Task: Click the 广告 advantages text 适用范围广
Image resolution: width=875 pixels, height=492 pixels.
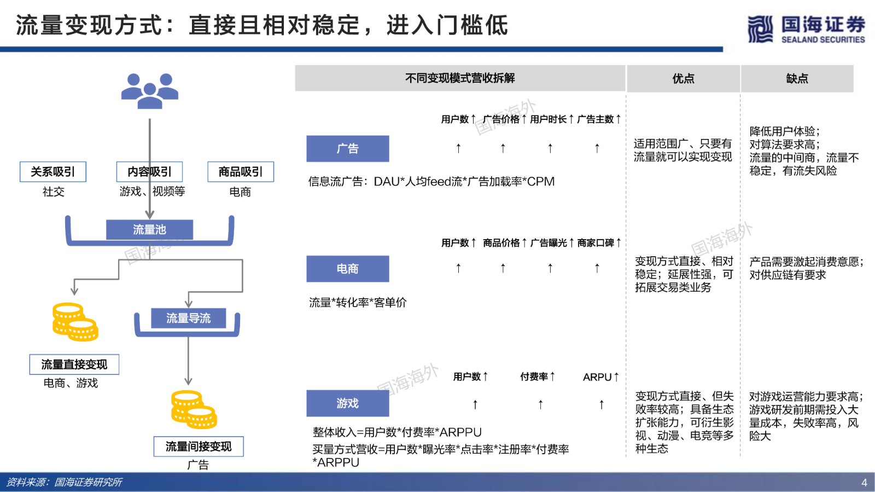Action: pyautogui.click(x=682, y=151)
